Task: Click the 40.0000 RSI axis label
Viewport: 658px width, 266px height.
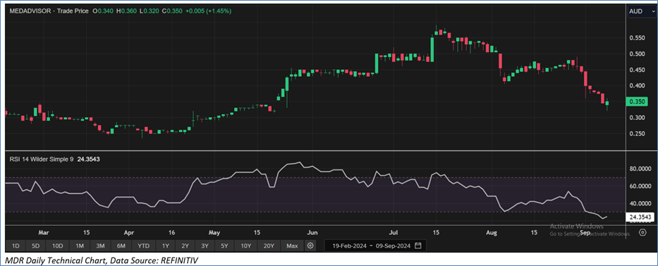Action: coord(640,203)
